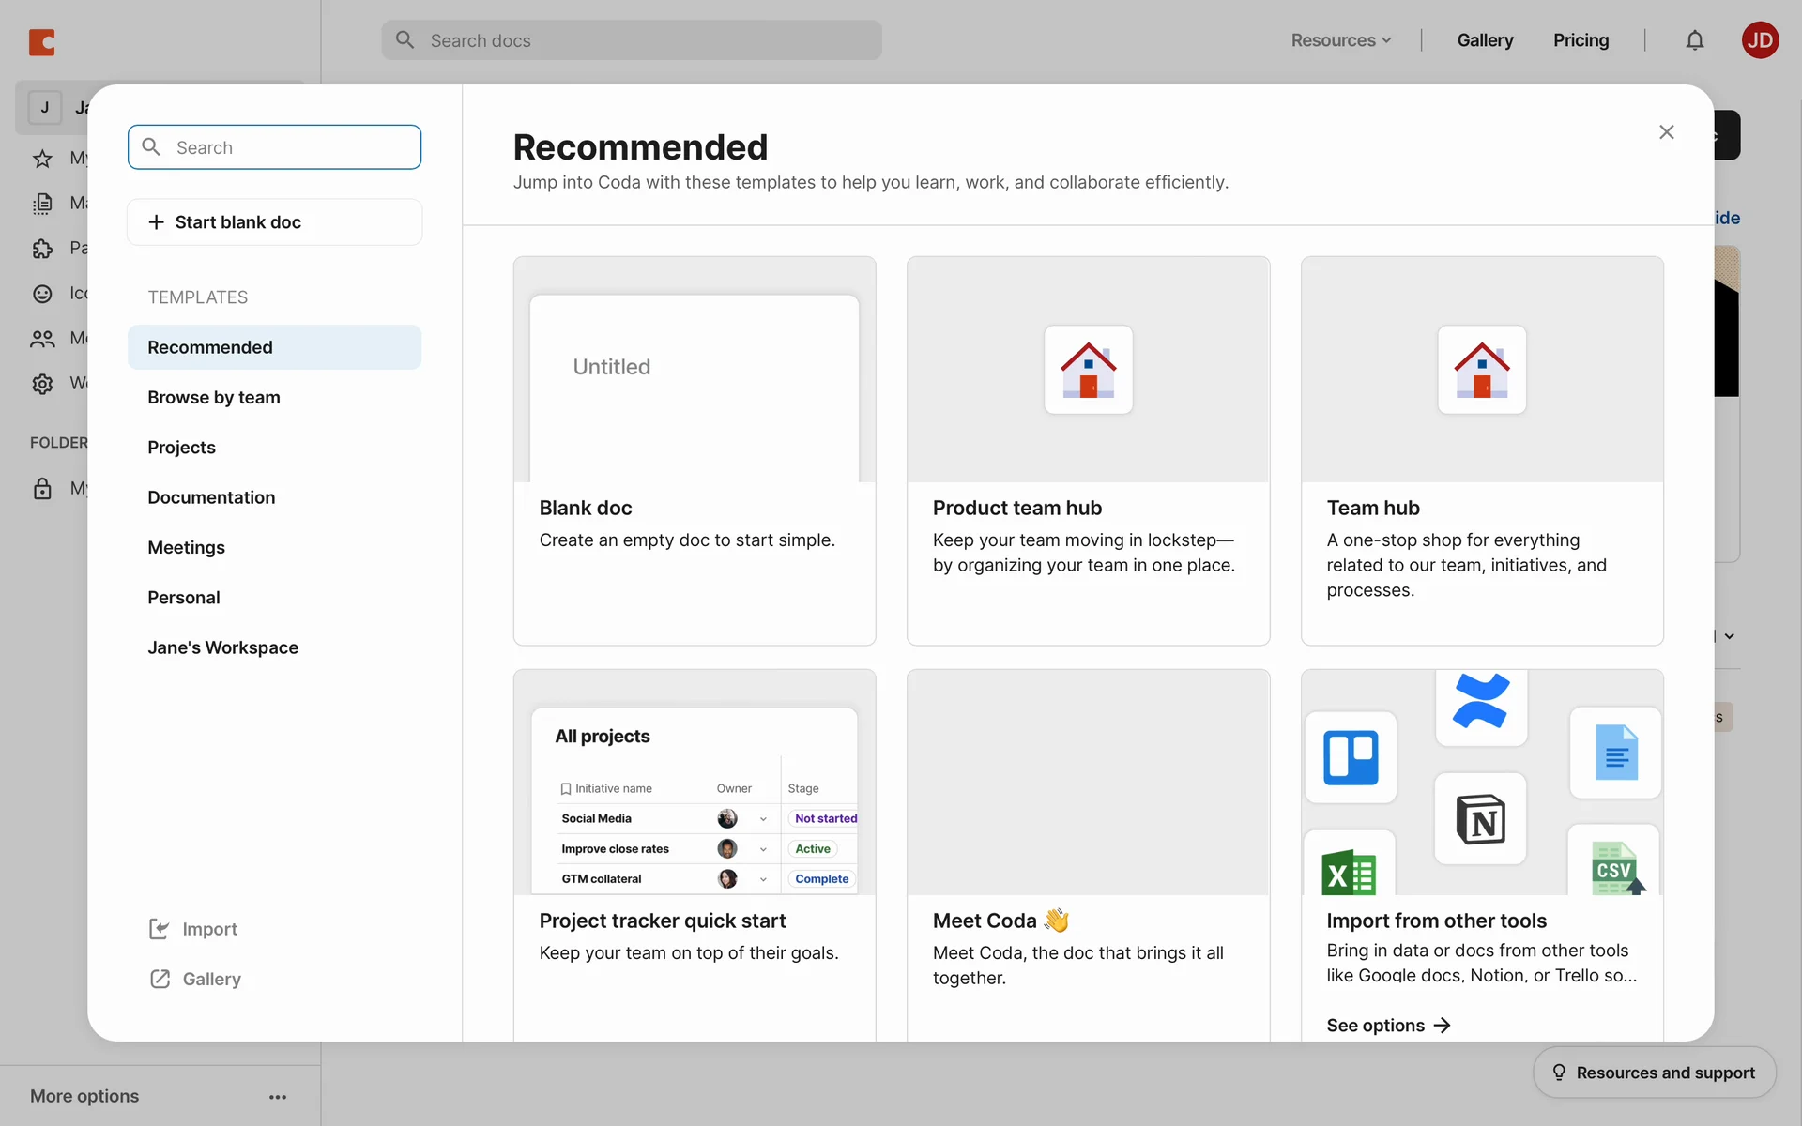Click the Coda logo icon
Viewport: 1802px width, 1126px height.
[42, 42]
